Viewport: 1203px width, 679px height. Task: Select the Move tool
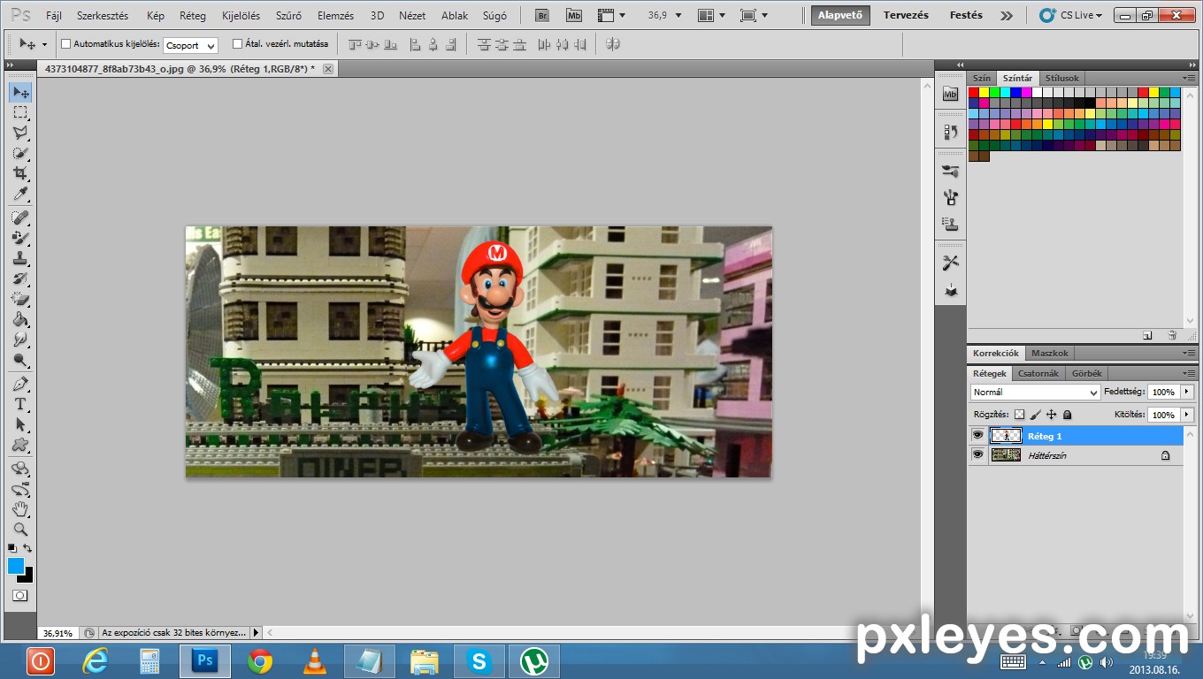20,93
